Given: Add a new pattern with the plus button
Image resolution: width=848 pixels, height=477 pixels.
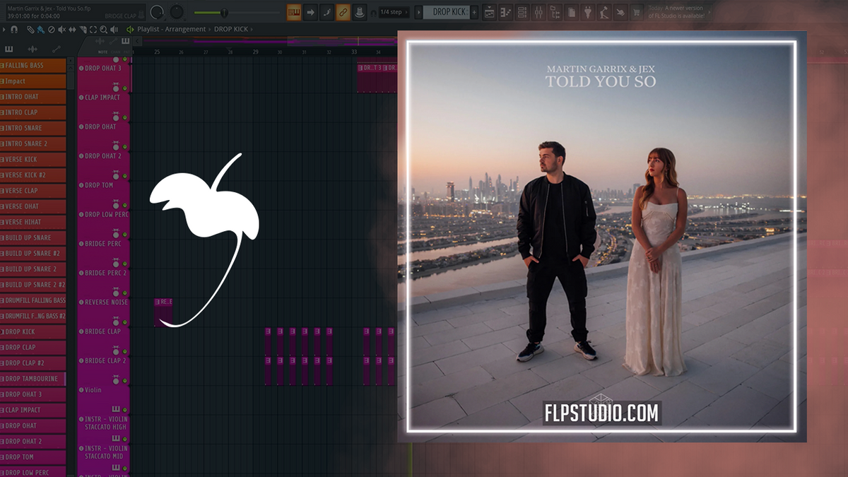Looking at the screenshot, I should 473,12.
